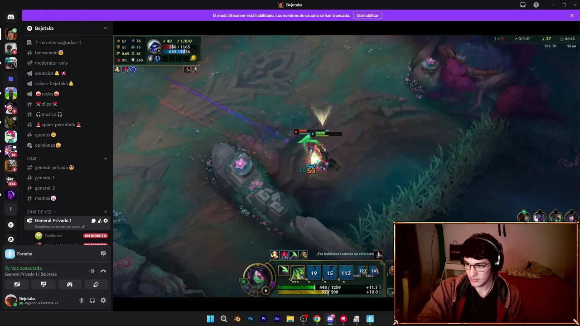This screenshot has width=580, height=326.
Task: Mute microphone in user panel
Action: coord(82,300)
